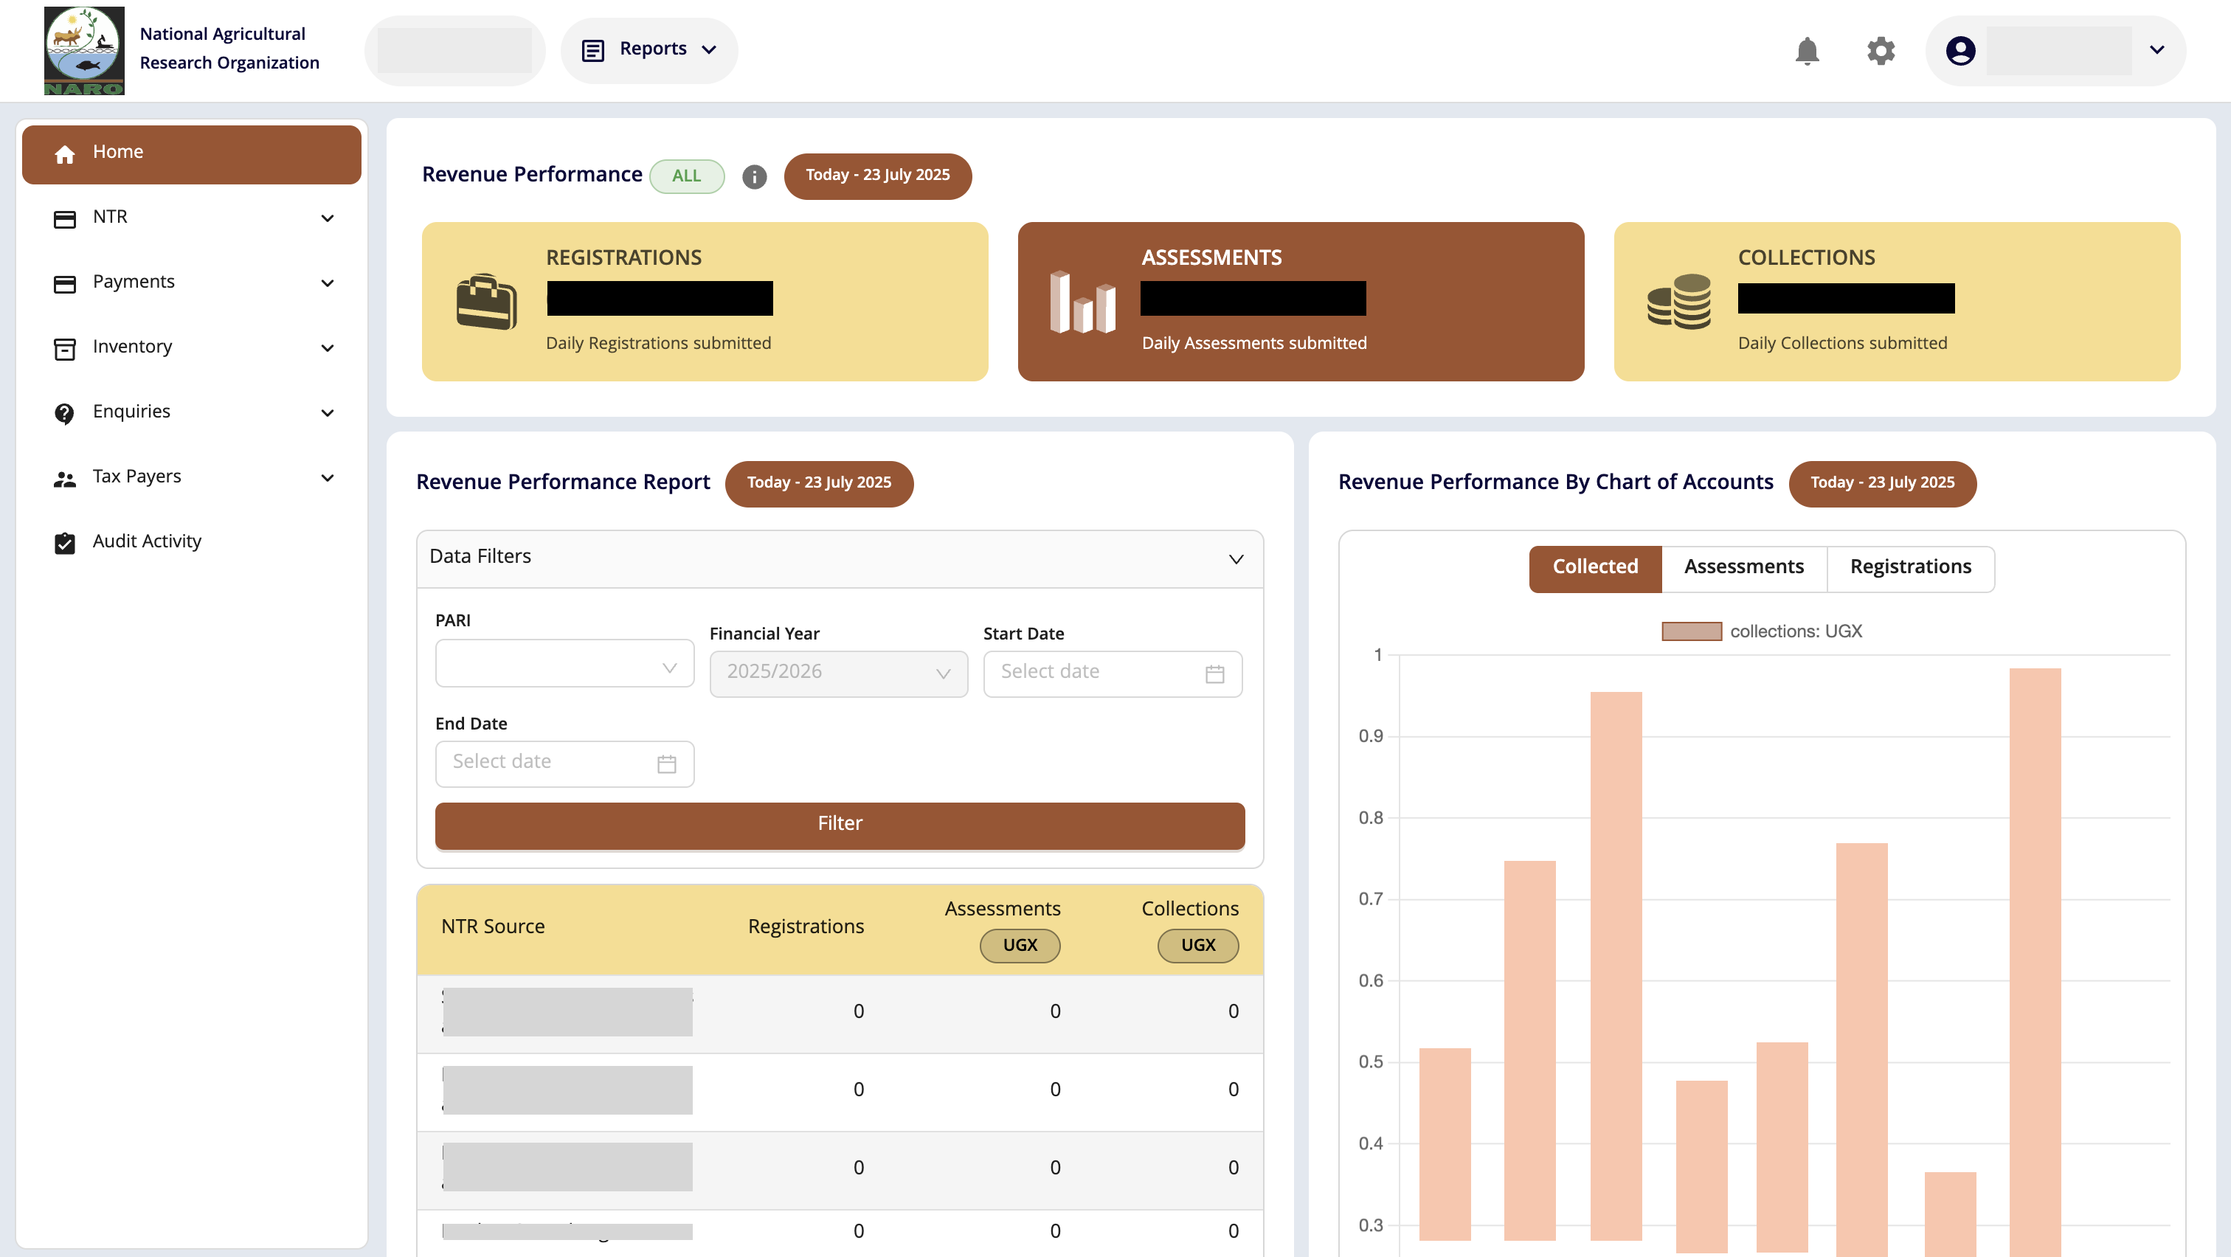
Task: Click the Collections coins icon
Action: [1678, 301]
